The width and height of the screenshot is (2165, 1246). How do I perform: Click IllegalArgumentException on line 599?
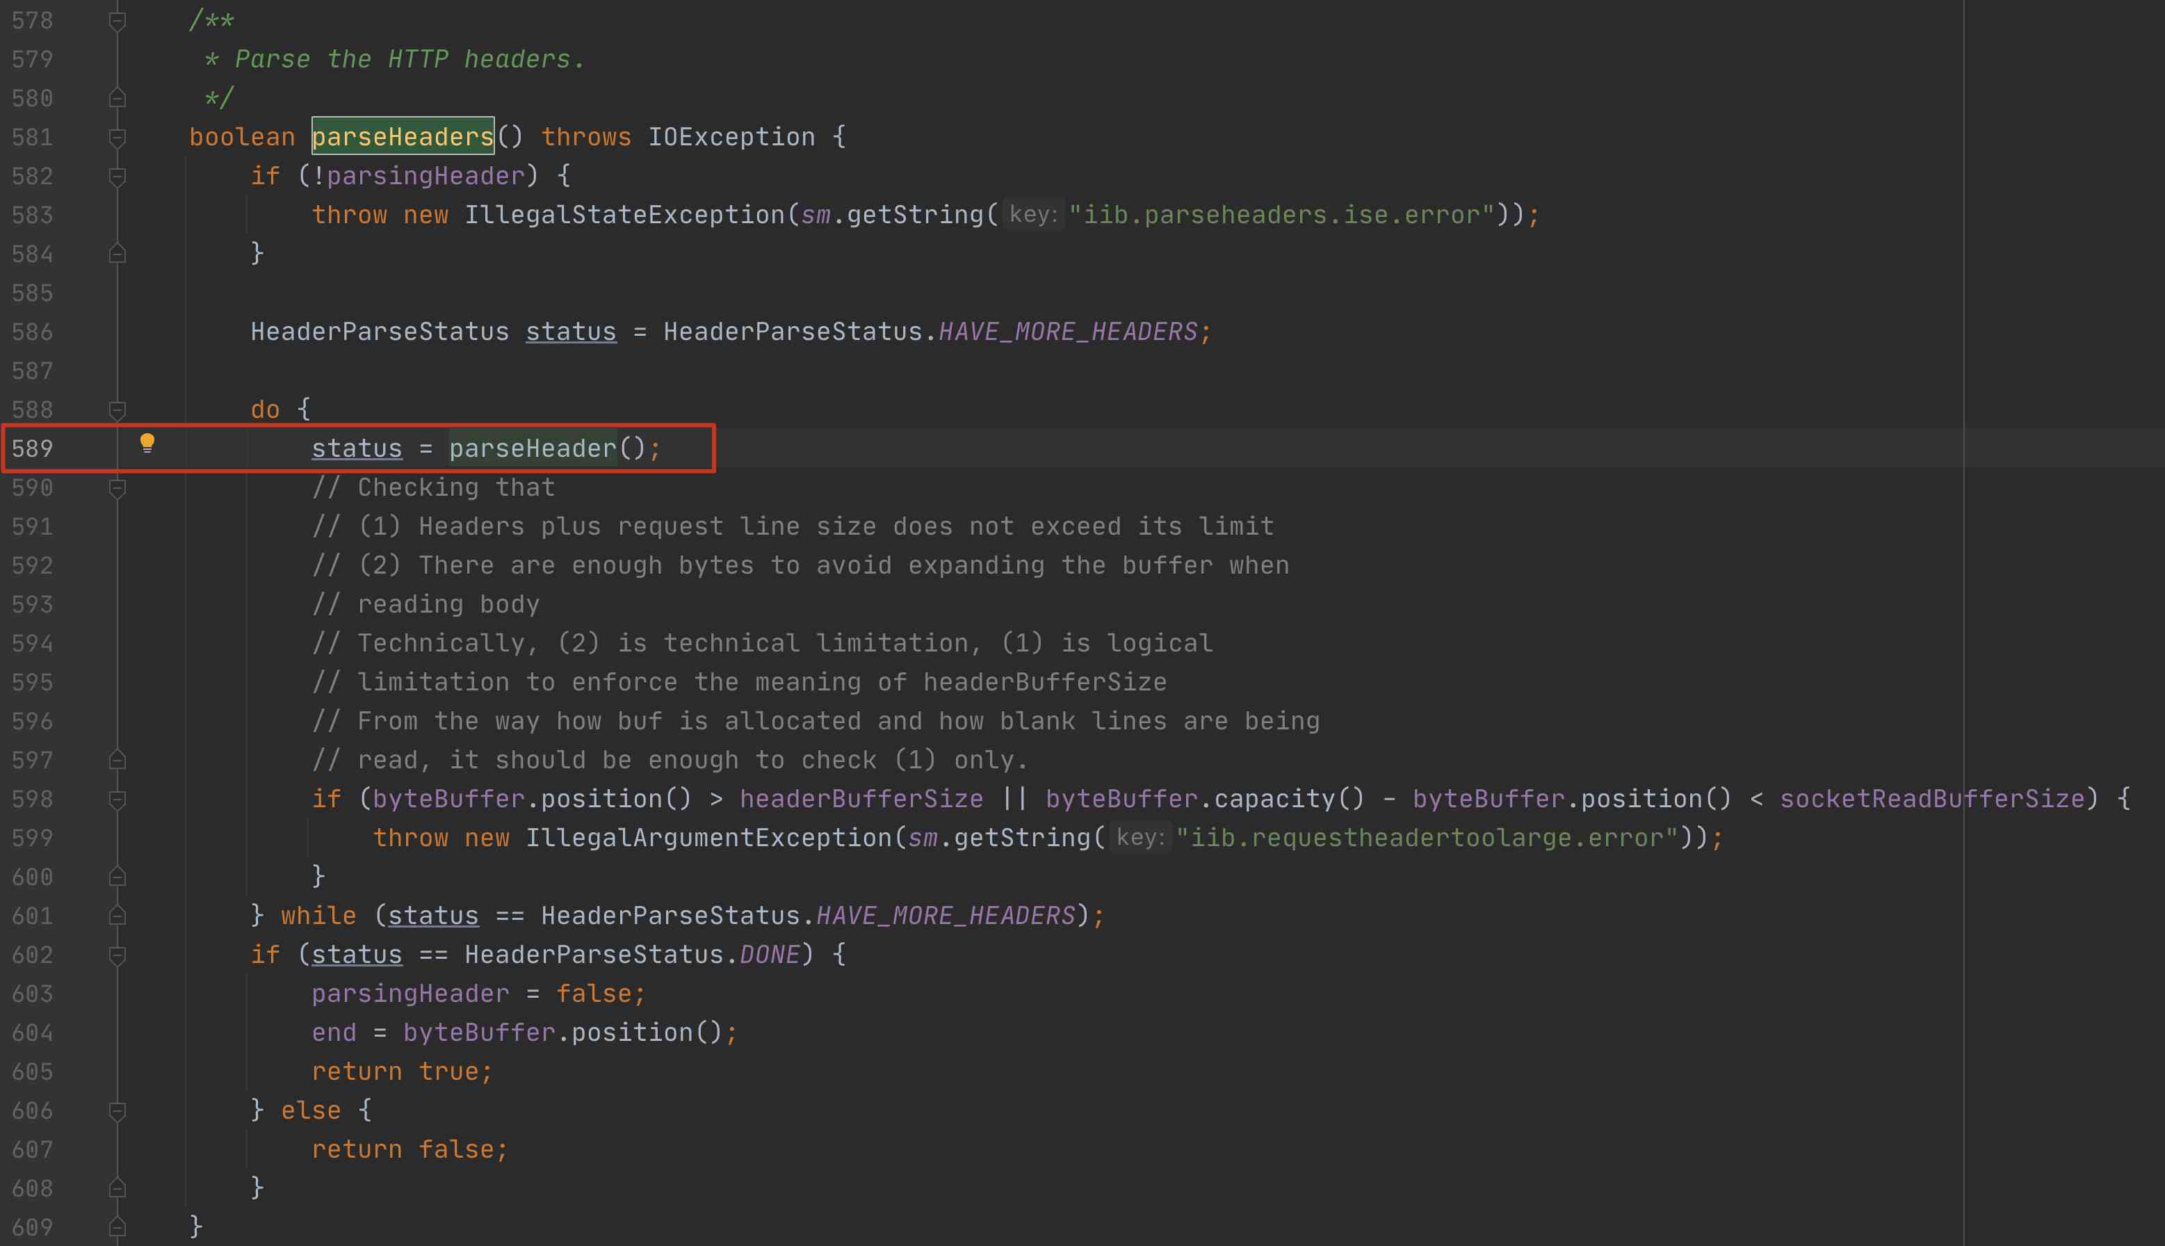point(708,838)
